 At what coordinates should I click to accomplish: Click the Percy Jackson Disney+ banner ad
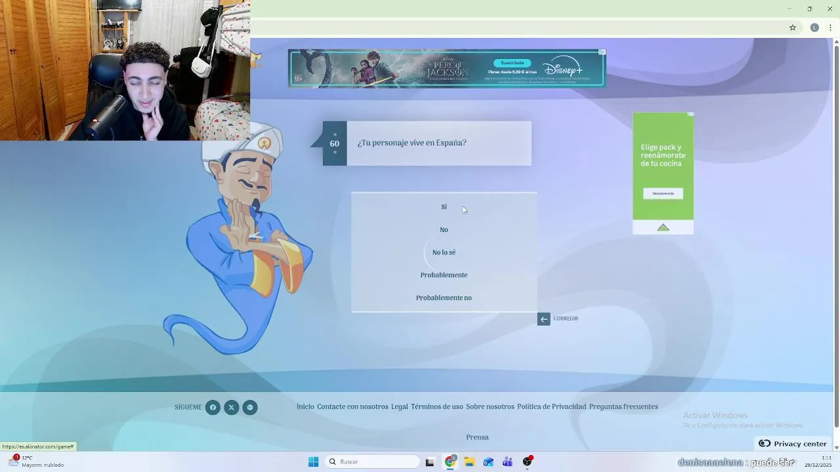click(x=446, y=68)
